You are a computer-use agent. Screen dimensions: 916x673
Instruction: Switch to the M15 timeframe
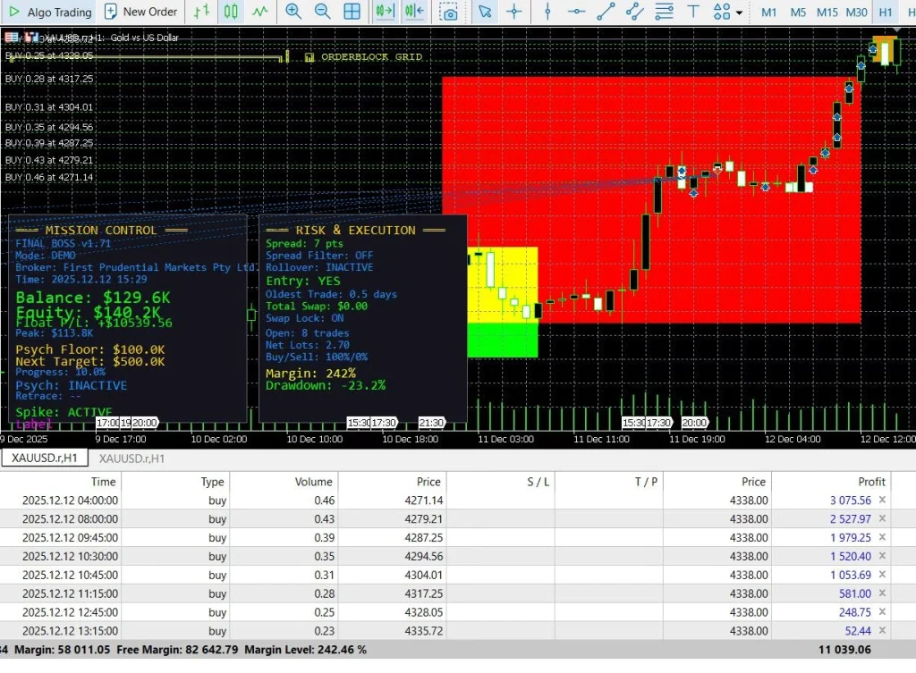point(827,13)
